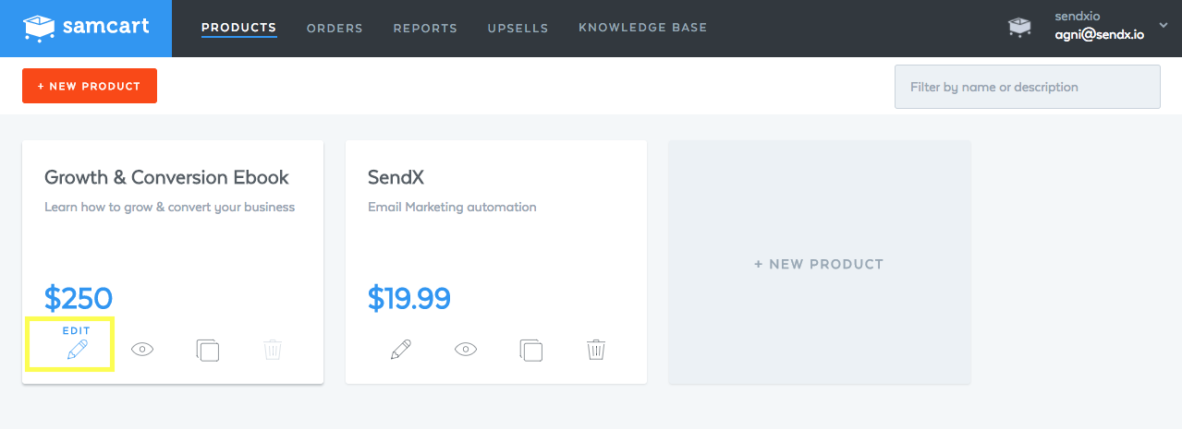Click the account avatar cart icon
The width and height of the screenshot is (1182, 429).
(x=1019, y=28)
